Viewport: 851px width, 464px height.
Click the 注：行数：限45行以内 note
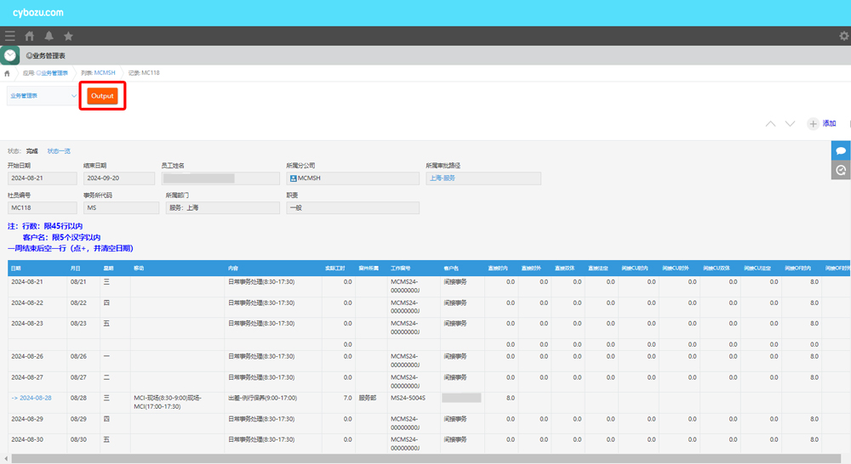pos(45,226)
